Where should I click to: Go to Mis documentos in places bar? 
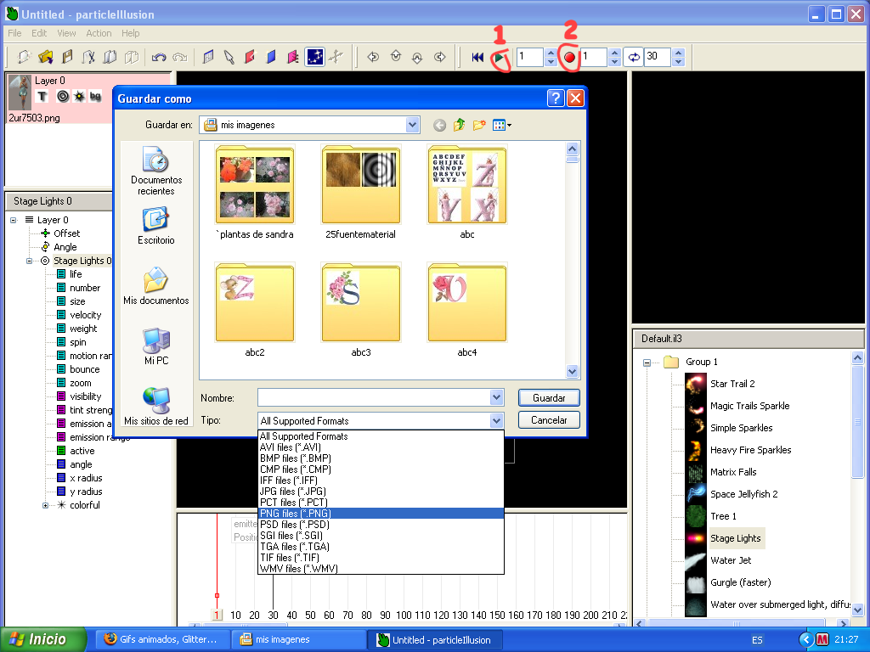click(x=156, y=286)
